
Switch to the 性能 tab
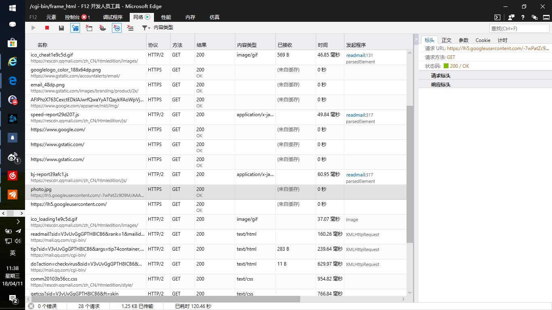click(166, 17)
